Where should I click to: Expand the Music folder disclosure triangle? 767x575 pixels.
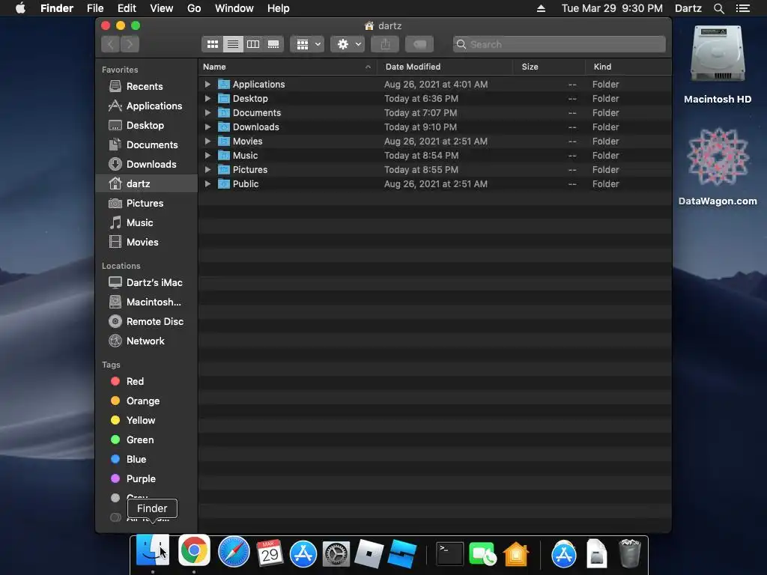[x=207, y=155]
